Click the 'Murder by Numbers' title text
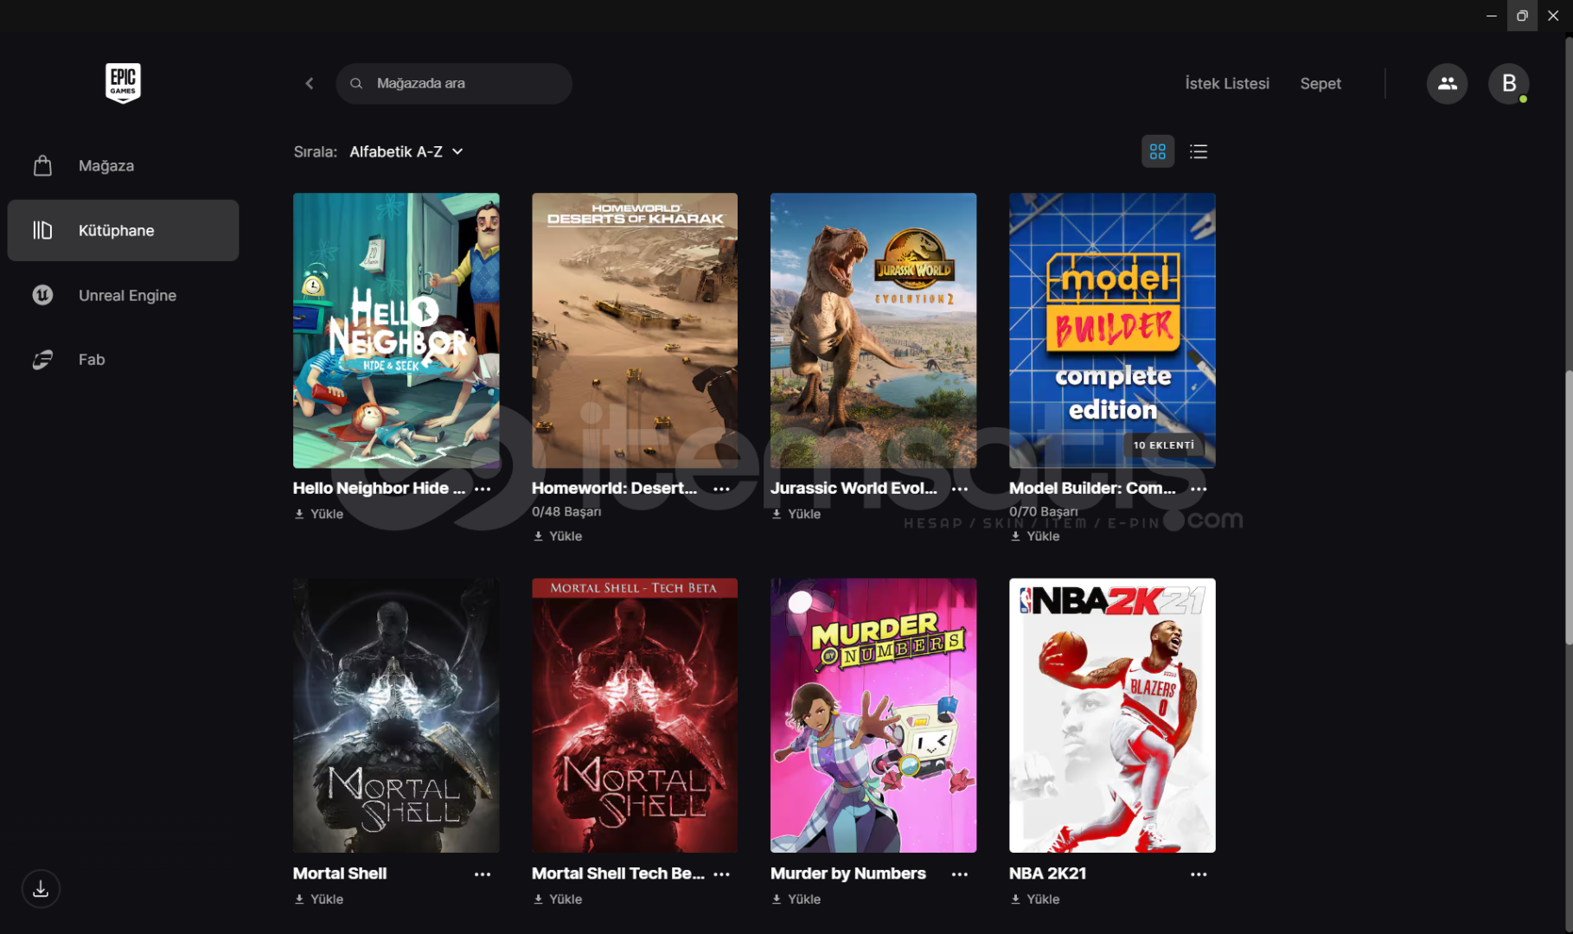Viewport: 1573px width, 934px height. pos(848,873)
